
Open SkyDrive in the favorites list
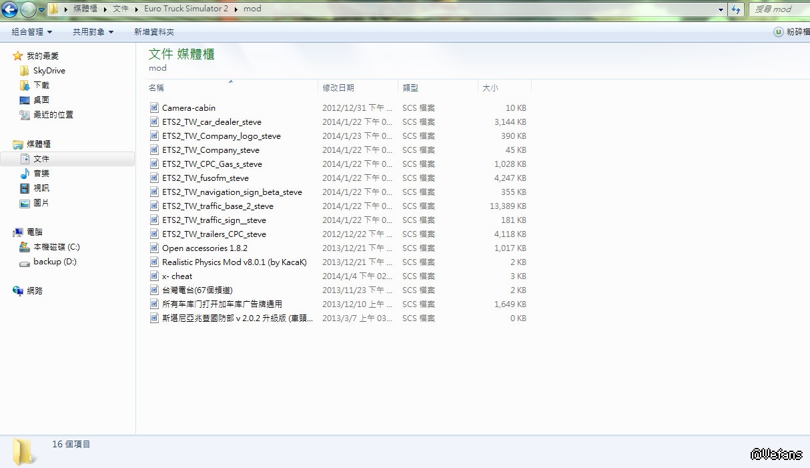pos(49,71)
